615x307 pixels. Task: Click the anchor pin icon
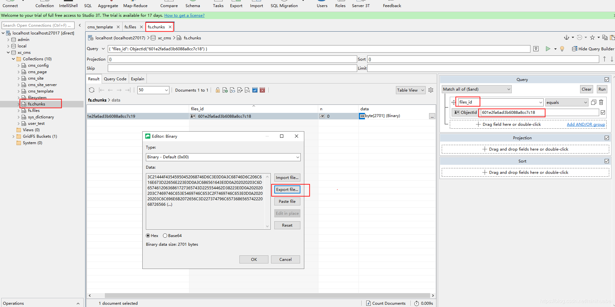(x=567, y=37)
